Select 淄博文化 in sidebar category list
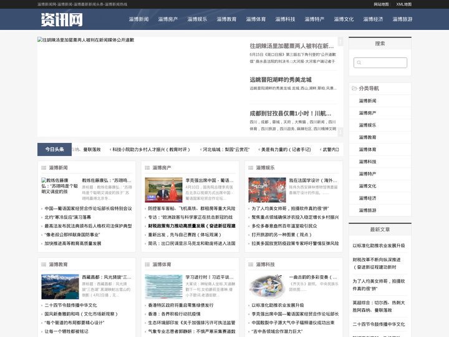This screenshot has height=337, width=449. click(x=368, y=186)
